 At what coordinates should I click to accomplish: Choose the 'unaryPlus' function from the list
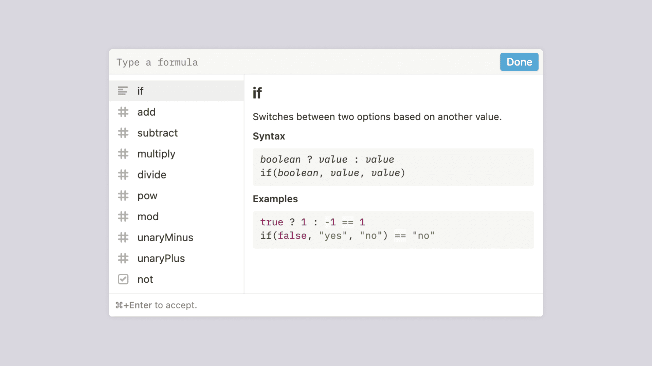pos(177,259)
